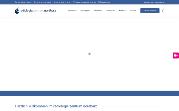Expand the Standorte dropdown chevron

click(x=115, y=11)
